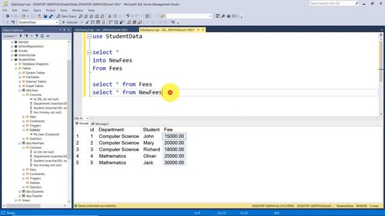385x216 pixels.
Task: Open the Edit menu
Action: (x=14, y=10)
